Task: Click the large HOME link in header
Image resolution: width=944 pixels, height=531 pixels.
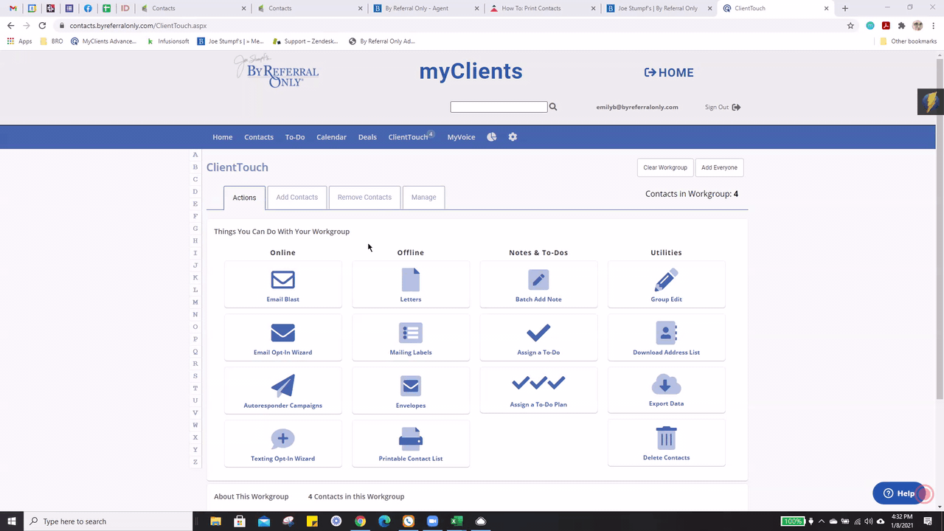Action: click(669, 72)
